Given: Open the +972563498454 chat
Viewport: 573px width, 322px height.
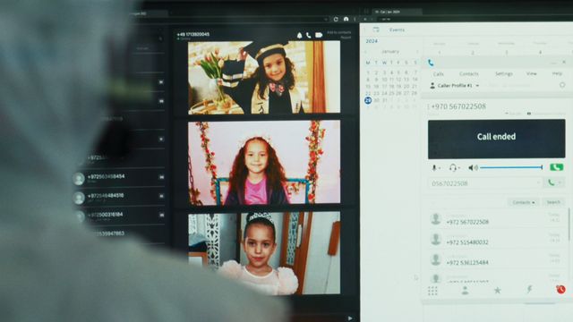Looking at the screenshot, I should [119, 178].
